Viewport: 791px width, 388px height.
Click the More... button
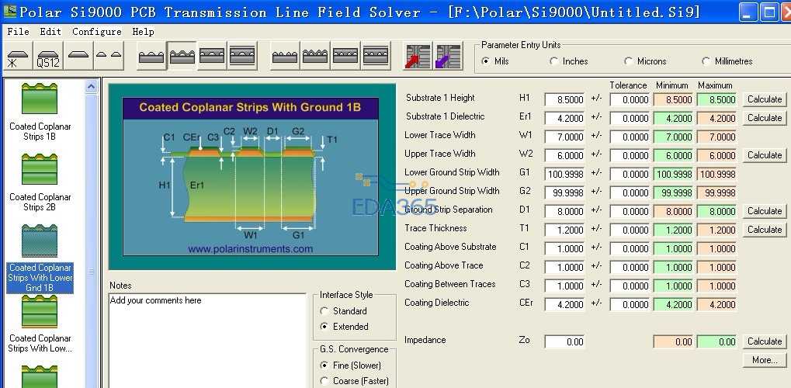765,360
